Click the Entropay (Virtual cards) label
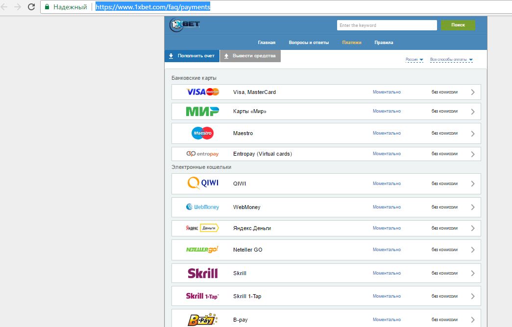 (263, 154)
